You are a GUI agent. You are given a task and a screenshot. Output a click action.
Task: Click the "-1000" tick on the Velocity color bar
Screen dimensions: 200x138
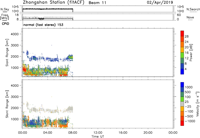pyautogui.click(x=190, y=121)
